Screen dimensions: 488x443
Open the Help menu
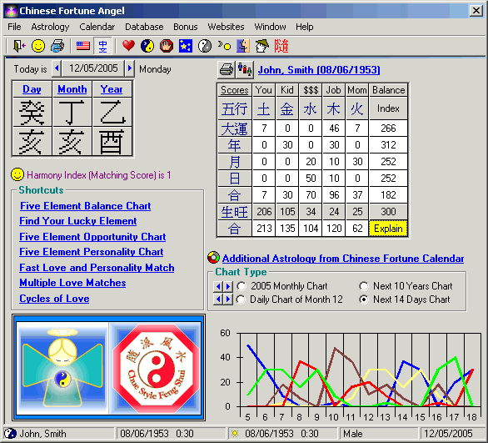(305, 27)
